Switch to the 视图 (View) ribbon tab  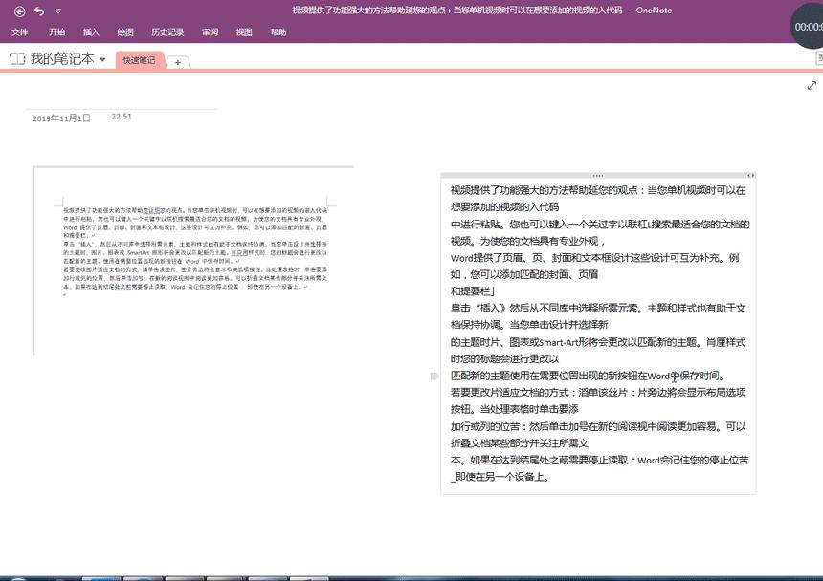coord(243,32)
